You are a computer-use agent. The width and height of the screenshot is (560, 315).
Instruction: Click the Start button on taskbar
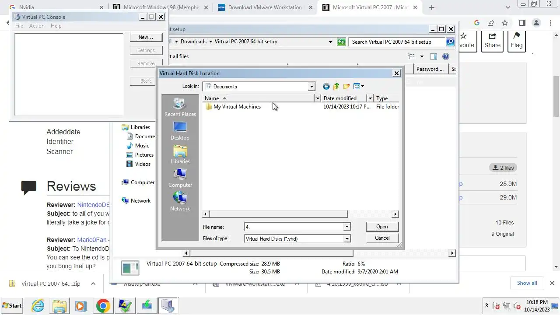12,305
